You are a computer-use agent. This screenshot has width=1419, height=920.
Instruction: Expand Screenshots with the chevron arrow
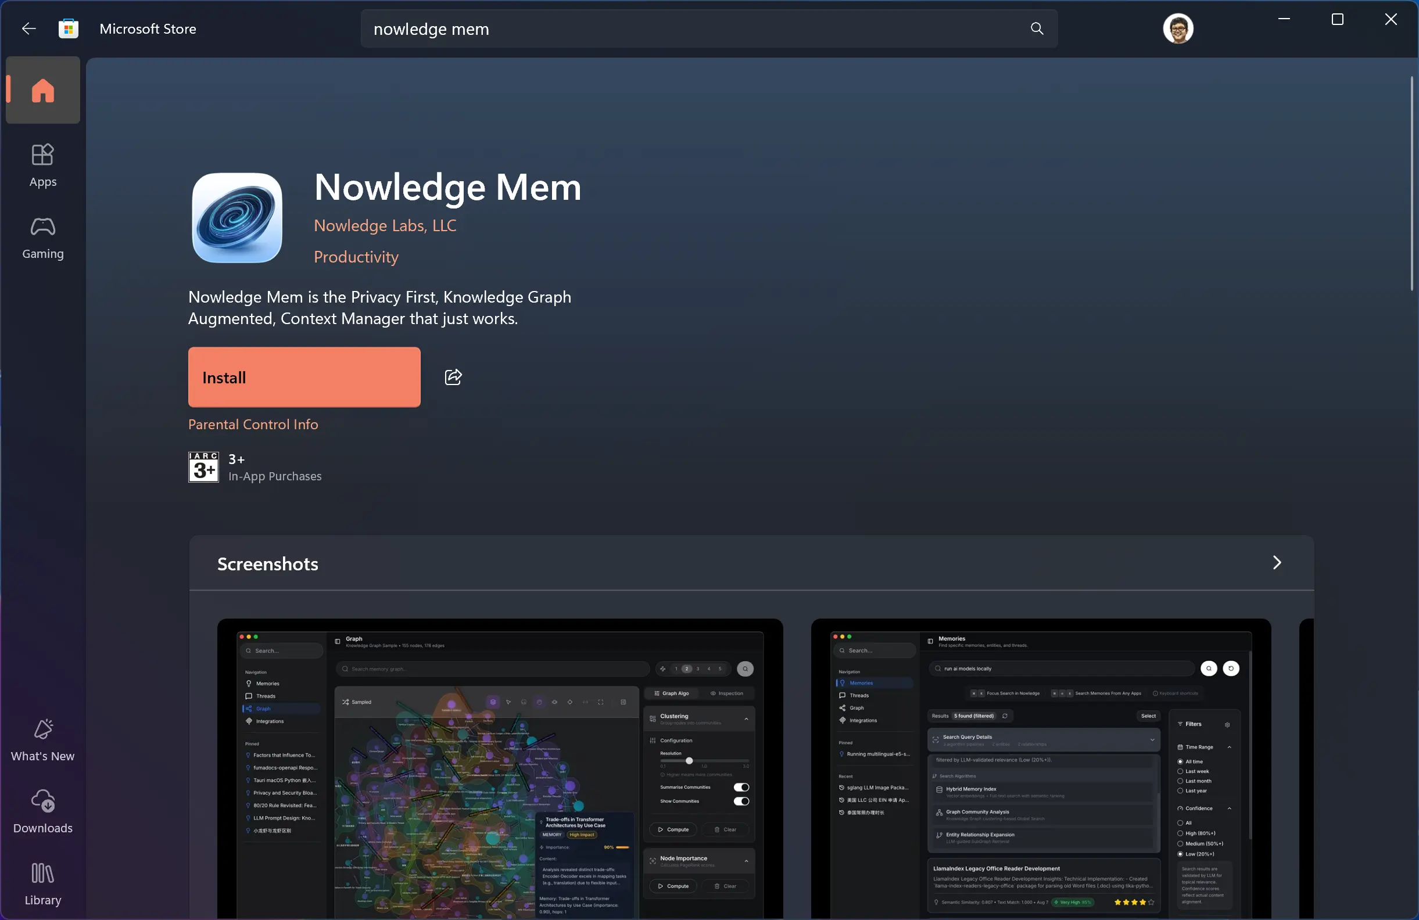1276,563
